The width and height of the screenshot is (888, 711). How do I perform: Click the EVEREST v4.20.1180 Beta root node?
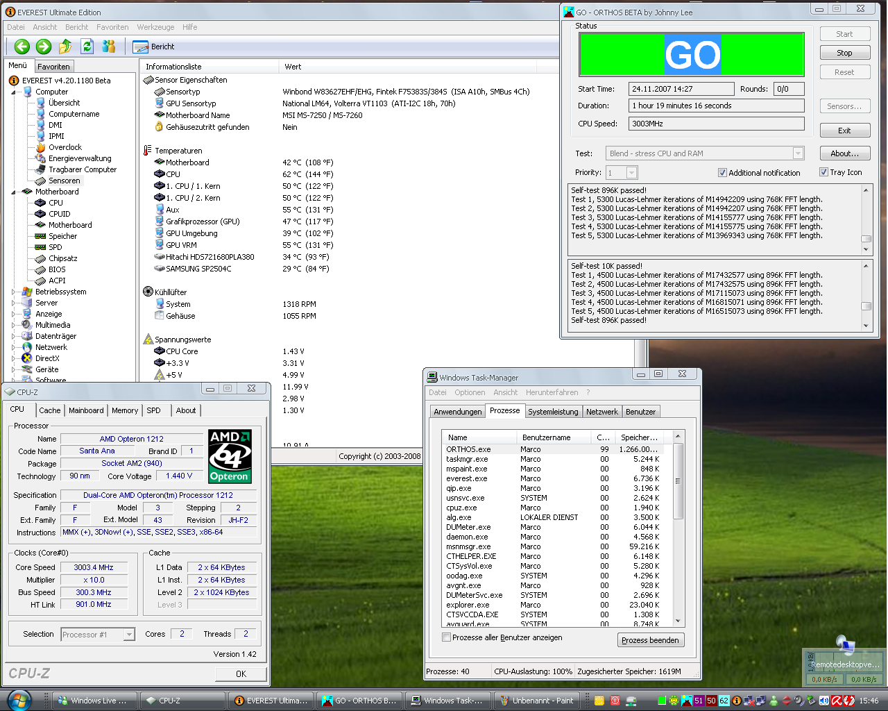click(x=60, y=81)
